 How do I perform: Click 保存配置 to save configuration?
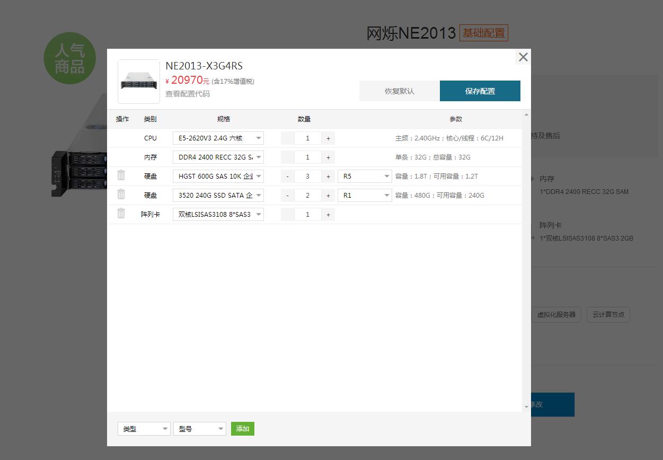pos(480,91)
